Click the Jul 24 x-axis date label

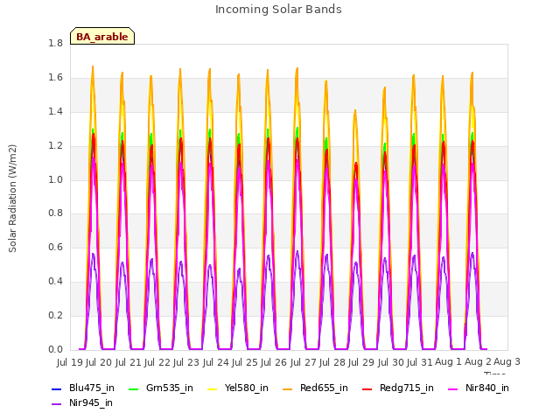216,362
